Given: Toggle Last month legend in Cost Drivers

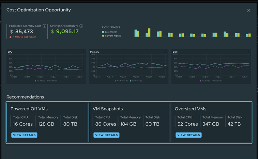Looking at the screenshot, I should point(109,32).
